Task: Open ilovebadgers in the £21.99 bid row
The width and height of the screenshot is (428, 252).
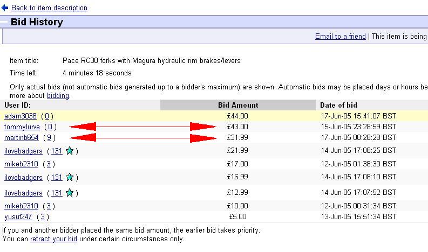Action: pyautogui.click(x=23, y=151)
